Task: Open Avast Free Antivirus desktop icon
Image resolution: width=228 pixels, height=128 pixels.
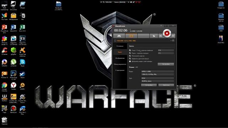Action: point(22,52)
